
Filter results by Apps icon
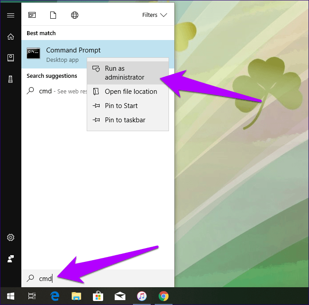pyautogui.click(x=32, y=15)
